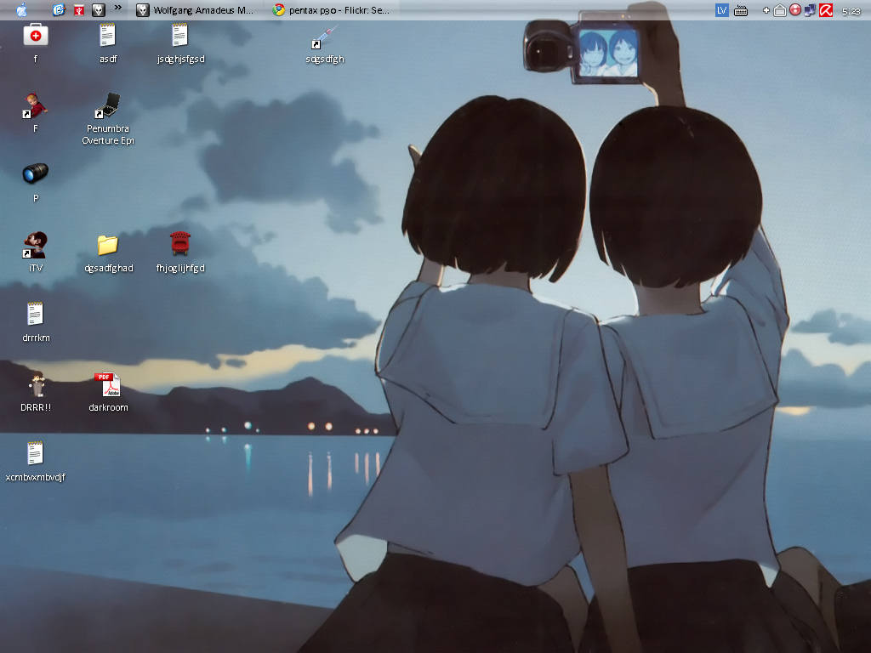
Task: Select the DRRR!! character icon
Action: click(36, 384)
